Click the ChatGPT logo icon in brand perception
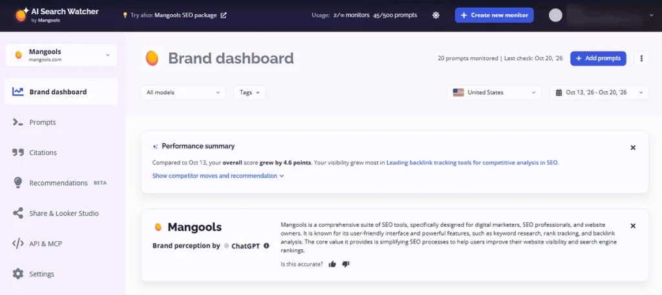 pyautogui.click(x=226, y=246)
